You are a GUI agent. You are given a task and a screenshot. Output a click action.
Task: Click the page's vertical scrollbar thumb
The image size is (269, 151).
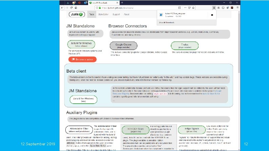pyautogui.click(x=239, y=43)
